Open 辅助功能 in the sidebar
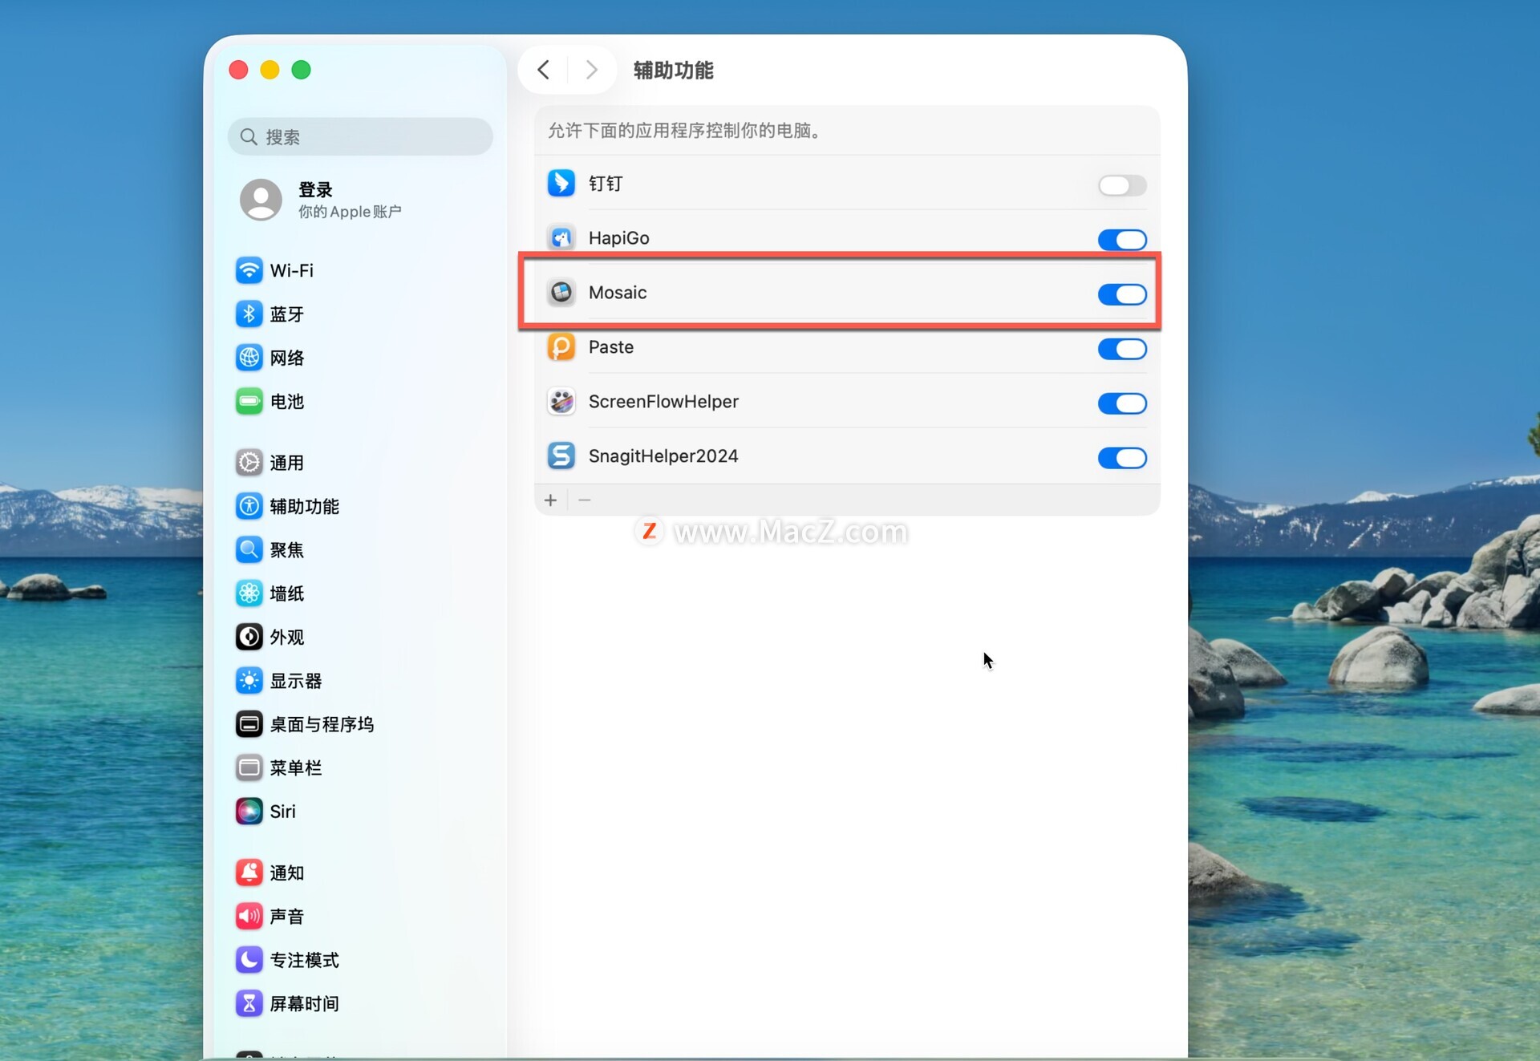This screenshot has width=1540, height=1061. (303, 506)
